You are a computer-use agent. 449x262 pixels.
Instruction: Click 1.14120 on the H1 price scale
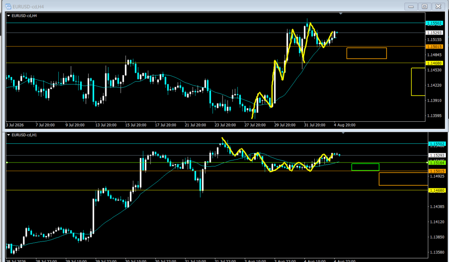click(x=437, y=222)
